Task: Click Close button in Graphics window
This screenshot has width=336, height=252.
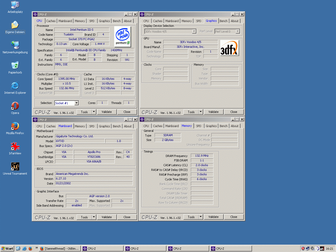Action: click(x=234, y=112)
